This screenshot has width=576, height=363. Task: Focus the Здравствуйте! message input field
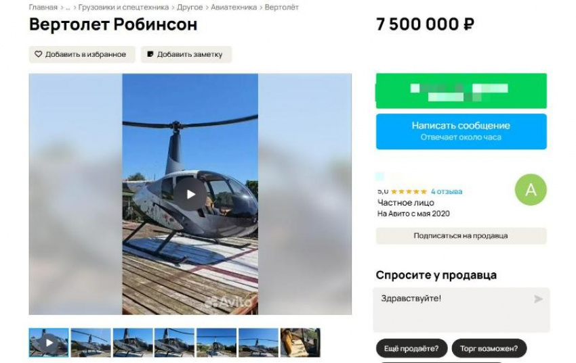click(x=461, y=310)
